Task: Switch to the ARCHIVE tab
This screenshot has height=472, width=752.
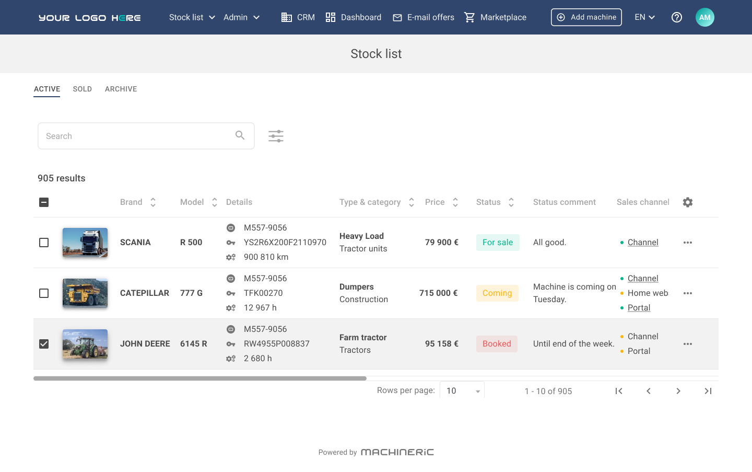Action: point(121,89)
